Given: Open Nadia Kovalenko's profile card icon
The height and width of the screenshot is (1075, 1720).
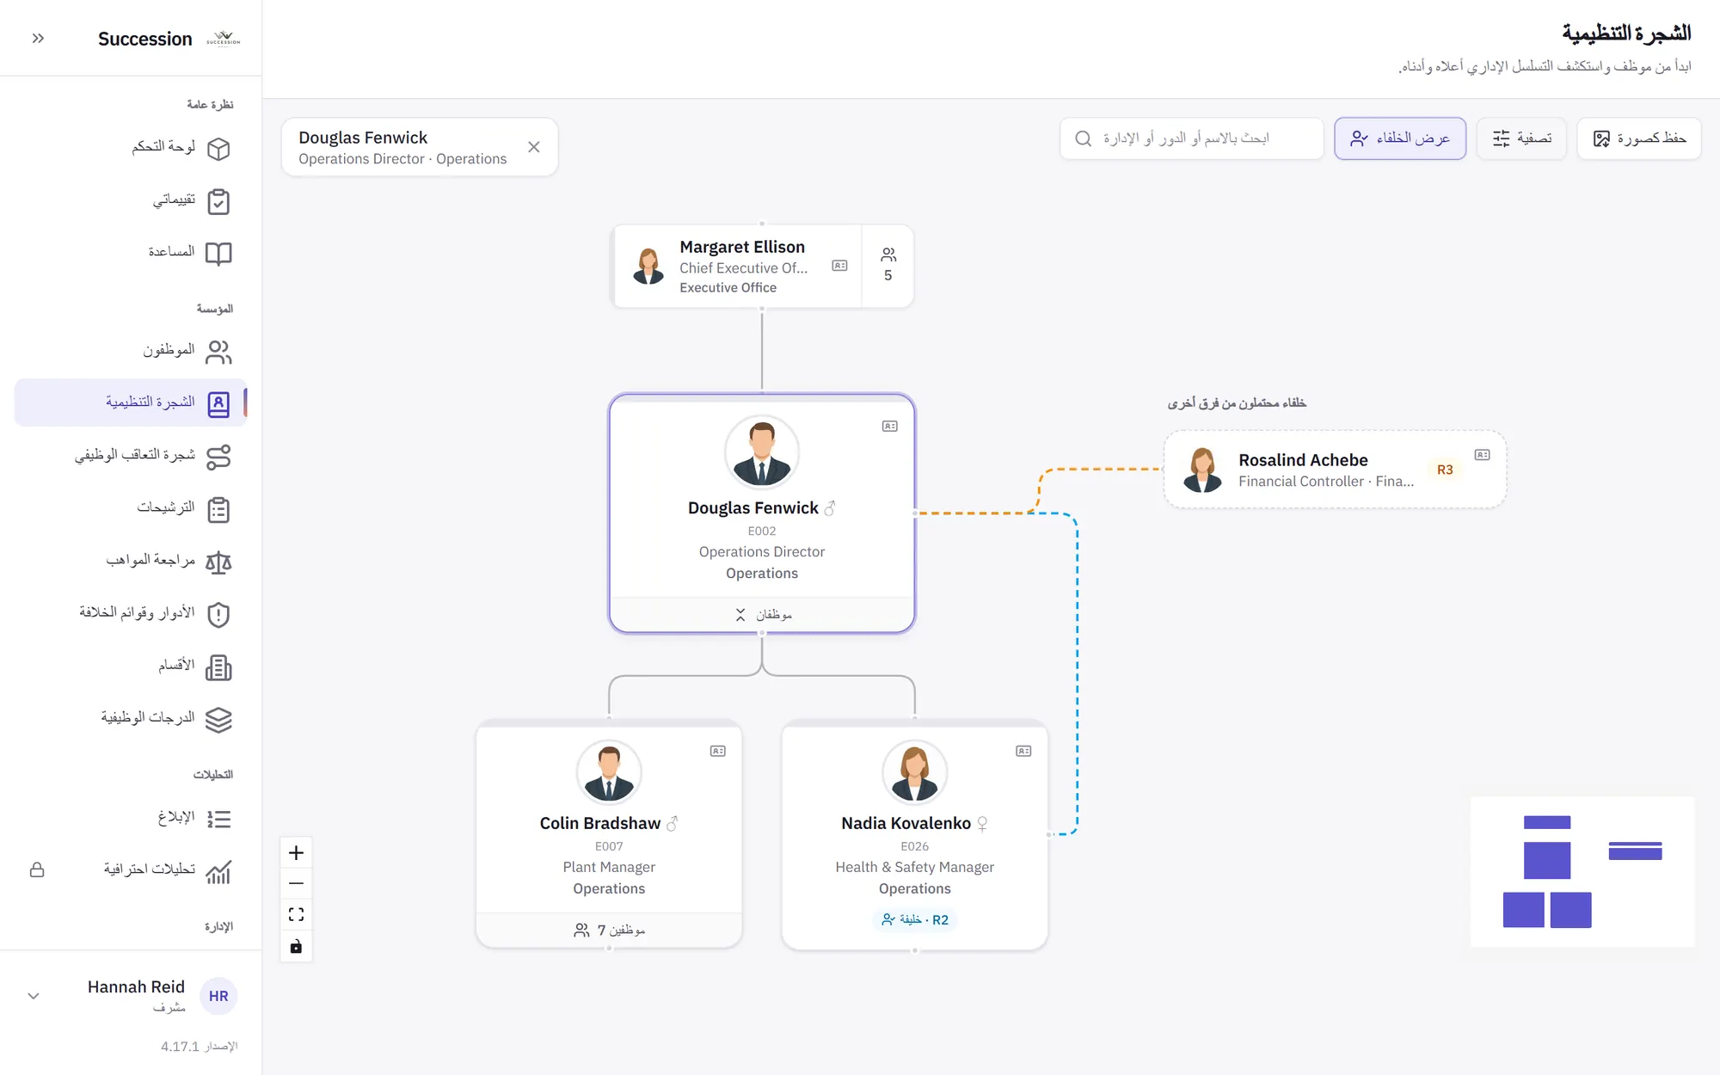Looking at the screenshot, I should coord(1023,752).
